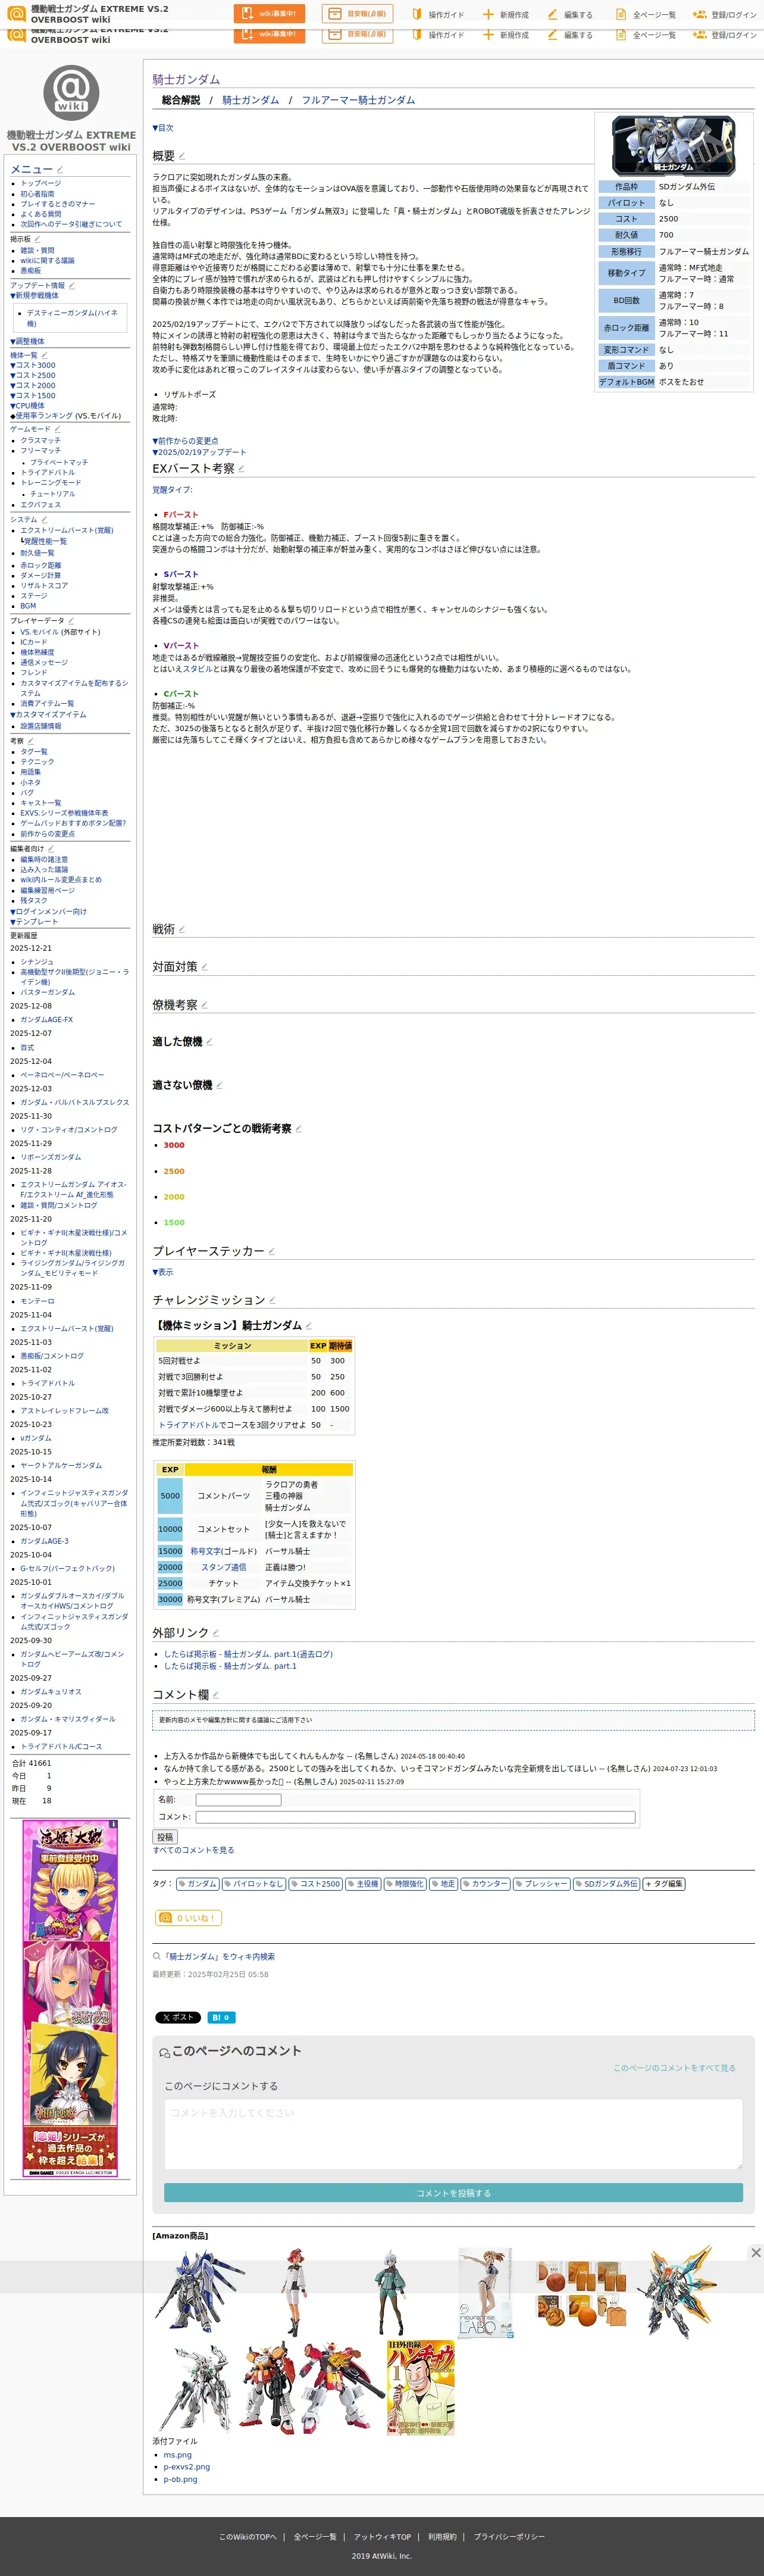Expand ▼調整機体 in the sidebar
Screen dimensions: 764x2576
(27, 341)
